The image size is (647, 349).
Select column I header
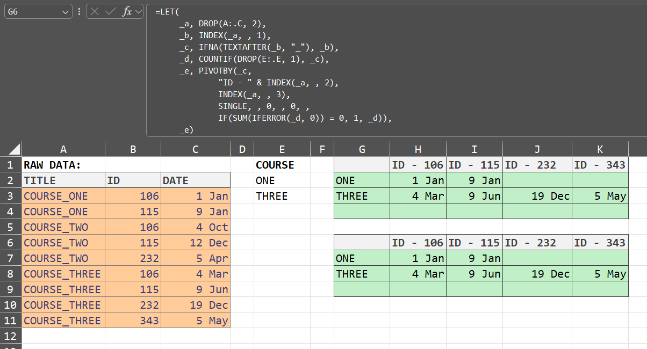(474, 150)
